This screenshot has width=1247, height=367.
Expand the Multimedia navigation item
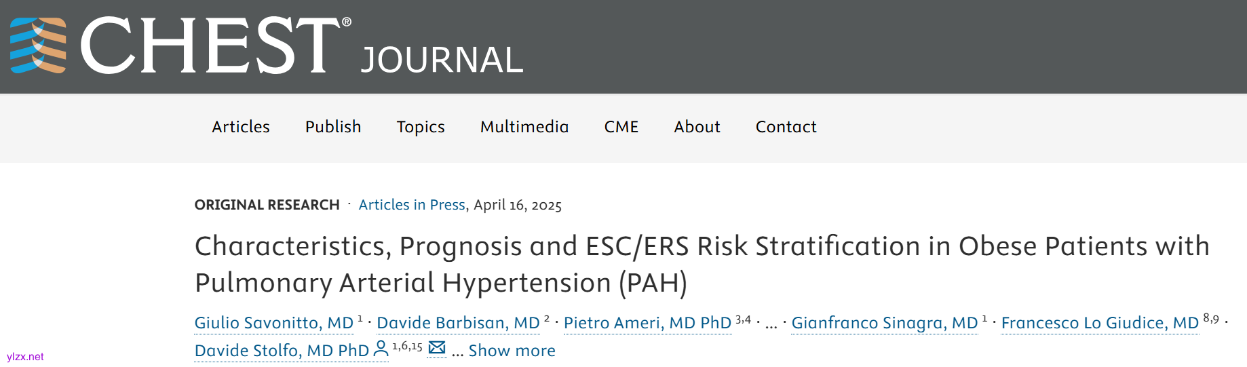524,127
